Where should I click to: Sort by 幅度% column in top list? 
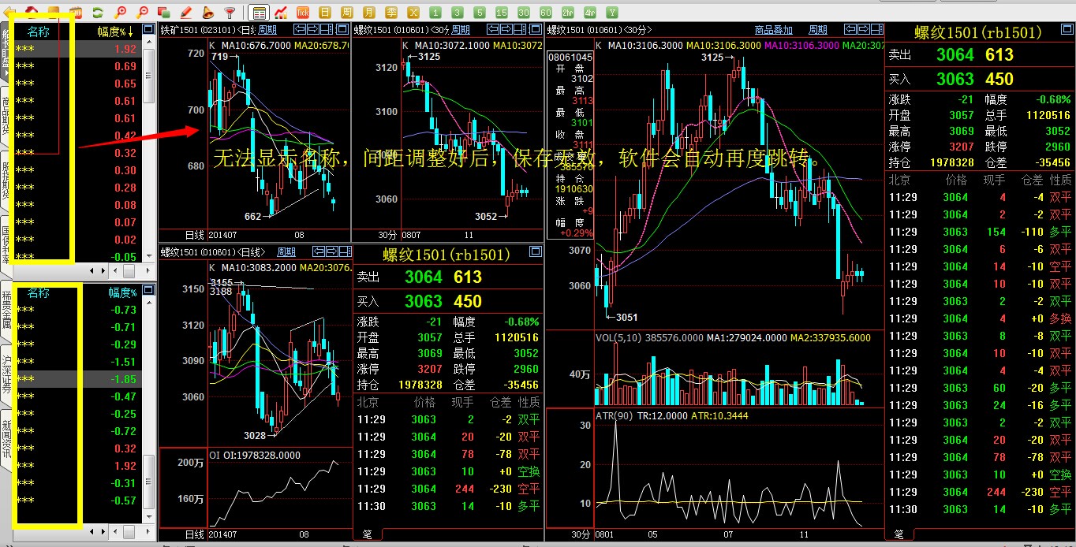[115, 32]
